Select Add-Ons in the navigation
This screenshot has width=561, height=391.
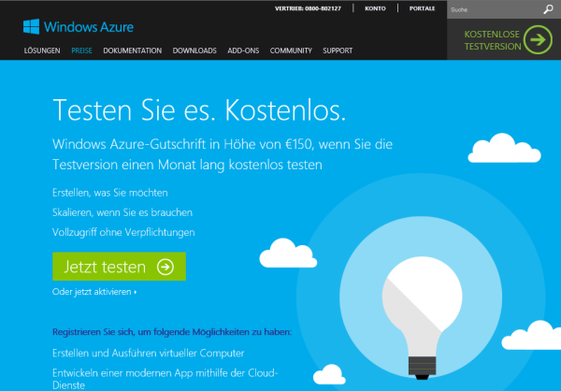coord(243,51)
